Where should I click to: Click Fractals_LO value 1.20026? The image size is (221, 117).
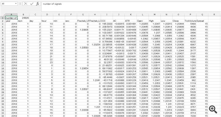coord(95,116)
